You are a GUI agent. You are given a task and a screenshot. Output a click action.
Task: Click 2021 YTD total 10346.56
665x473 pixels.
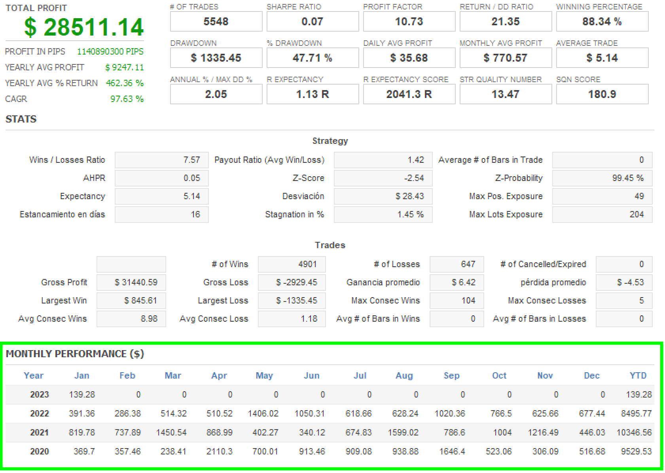click(x=634, y=433)
